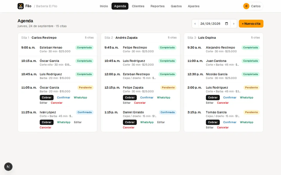Send WhatsApp to Iván López

[64, 122]
